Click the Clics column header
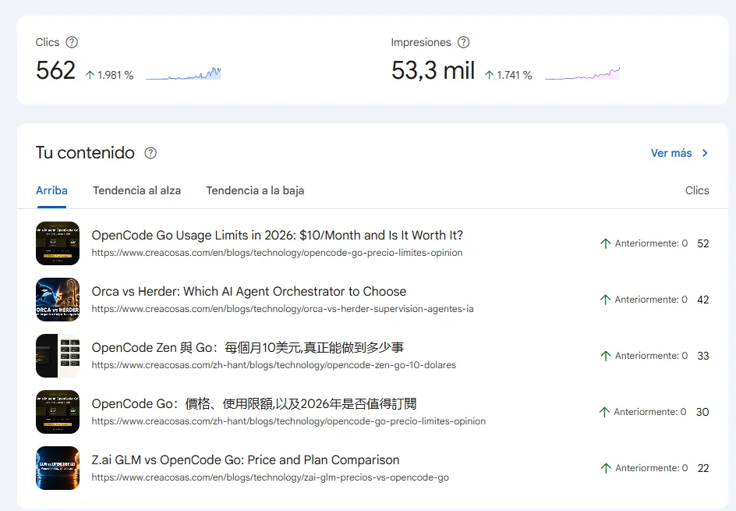The width and height of the screenshot is (736, 511). pos(697,190)
